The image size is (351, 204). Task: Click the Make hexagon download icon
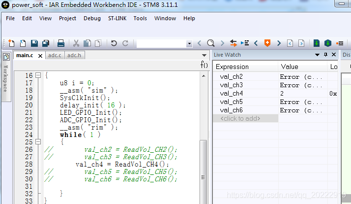click(328, 43)
